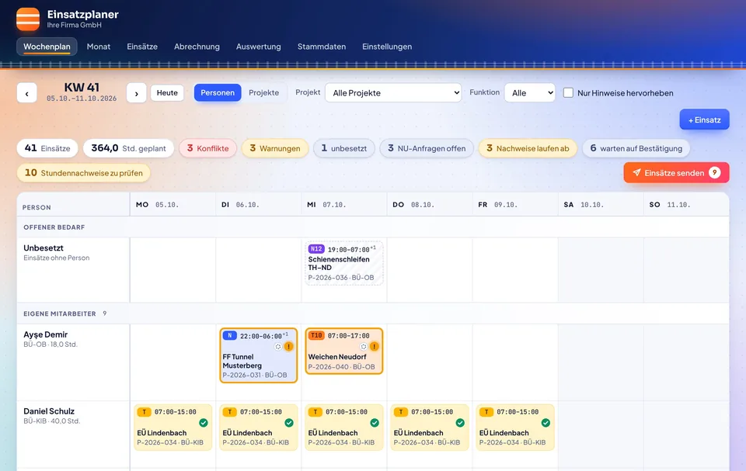Click green confirmed check on Wednesday EÜ Lindenbach
The width and height of the screenshot is (746, 471).
[x=375, y=423]
